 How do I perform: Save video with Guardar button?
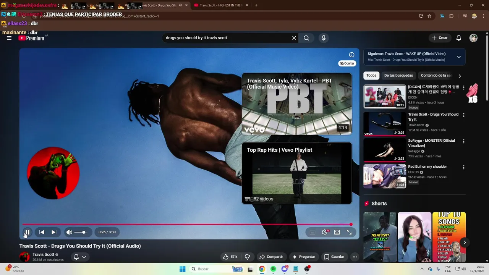point(334,257)
